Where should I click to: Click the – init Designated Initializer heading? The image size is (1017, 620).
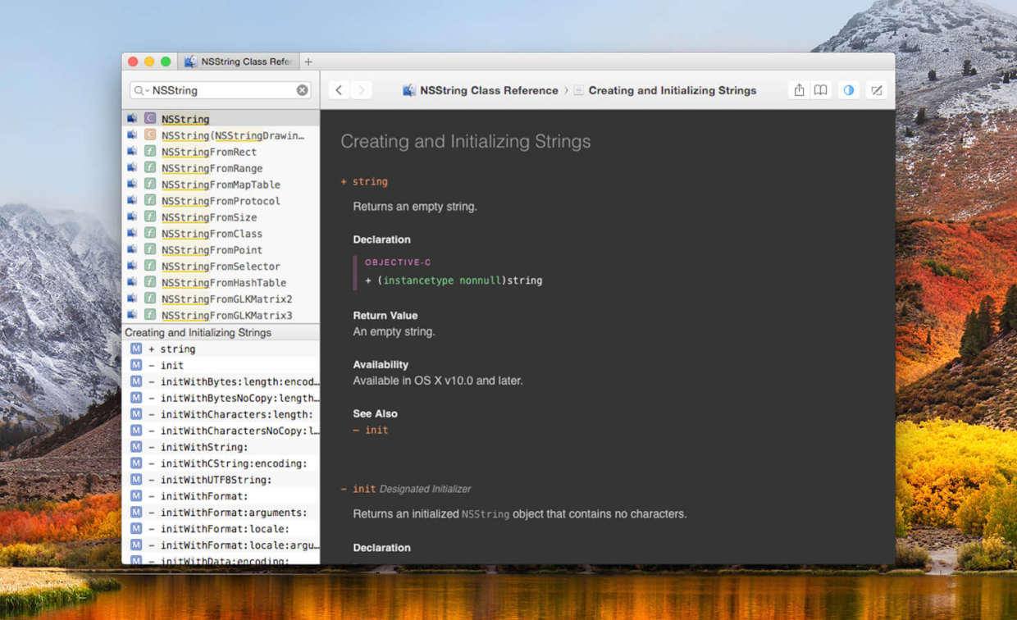coord(406,489)
